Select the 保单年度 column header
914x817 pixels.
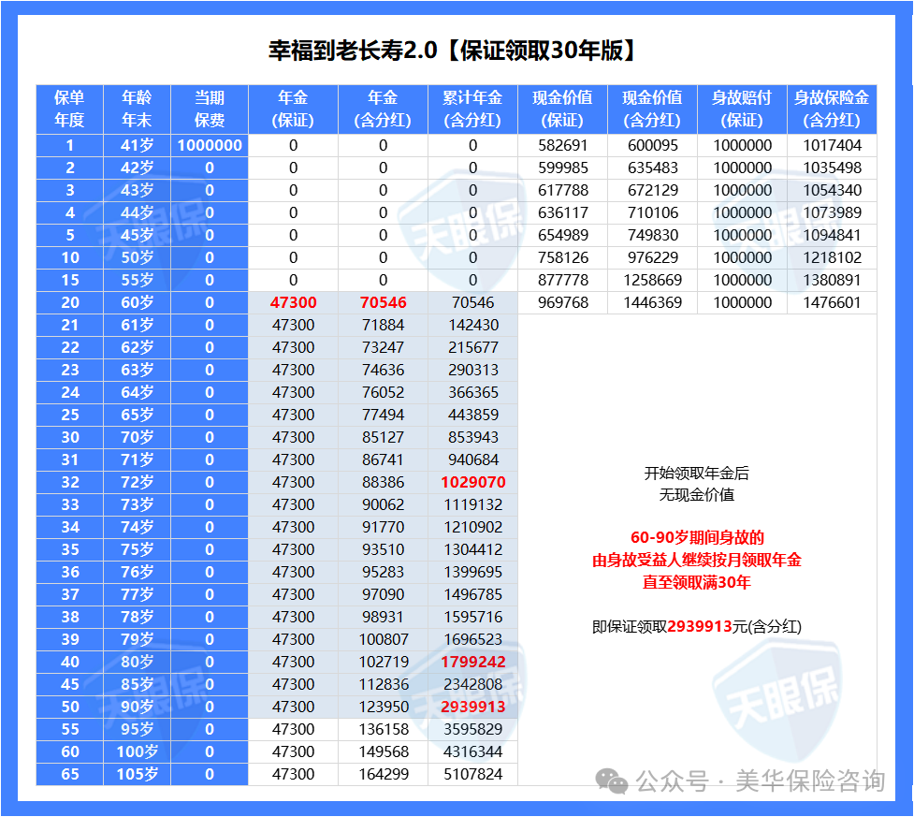point(69,109)
